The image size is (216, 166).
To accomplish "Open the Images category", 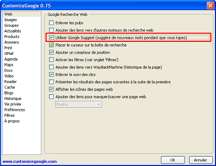I will [x=22, y=20].
